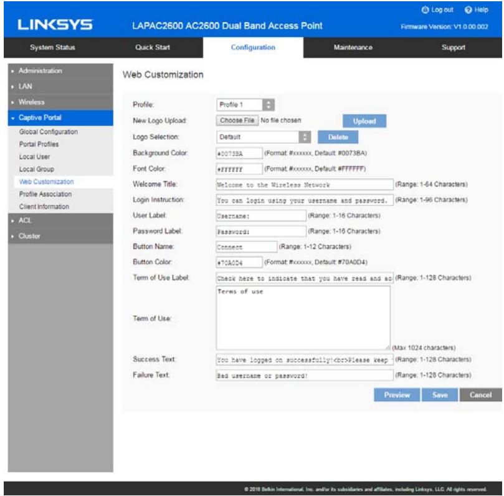Expand the Administration sidebar section
This screenshot has height=496, width=504.
tap(60, 71)
